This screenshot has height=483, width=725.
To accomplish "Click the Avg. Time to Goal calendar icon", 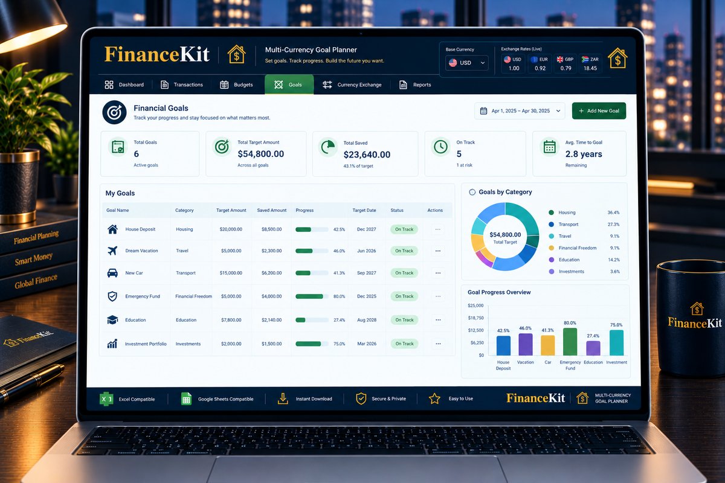I will coord(549,147).
